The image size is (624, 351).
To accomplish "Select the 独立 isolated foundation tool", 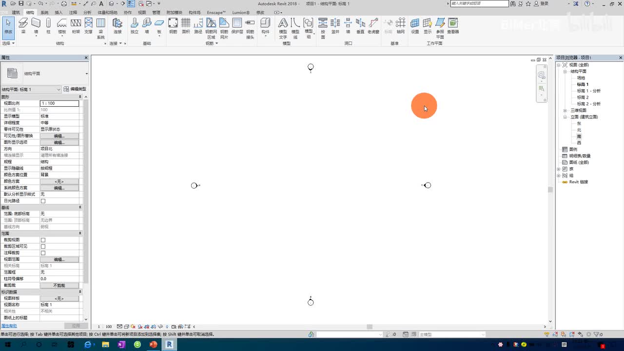I will click(x=135, y=26).
